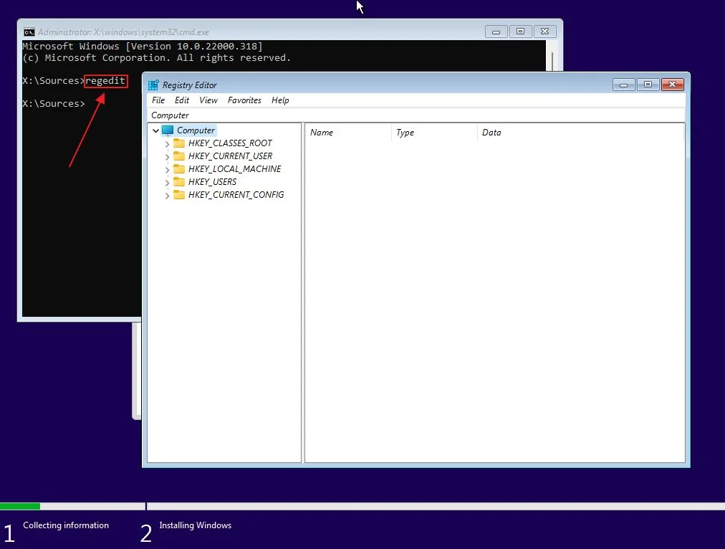The height and width of the screenshot is (549, 725).
Task: Select HKEY_LOCAL_MACHINE label in tree
Action: pos(234,169)
